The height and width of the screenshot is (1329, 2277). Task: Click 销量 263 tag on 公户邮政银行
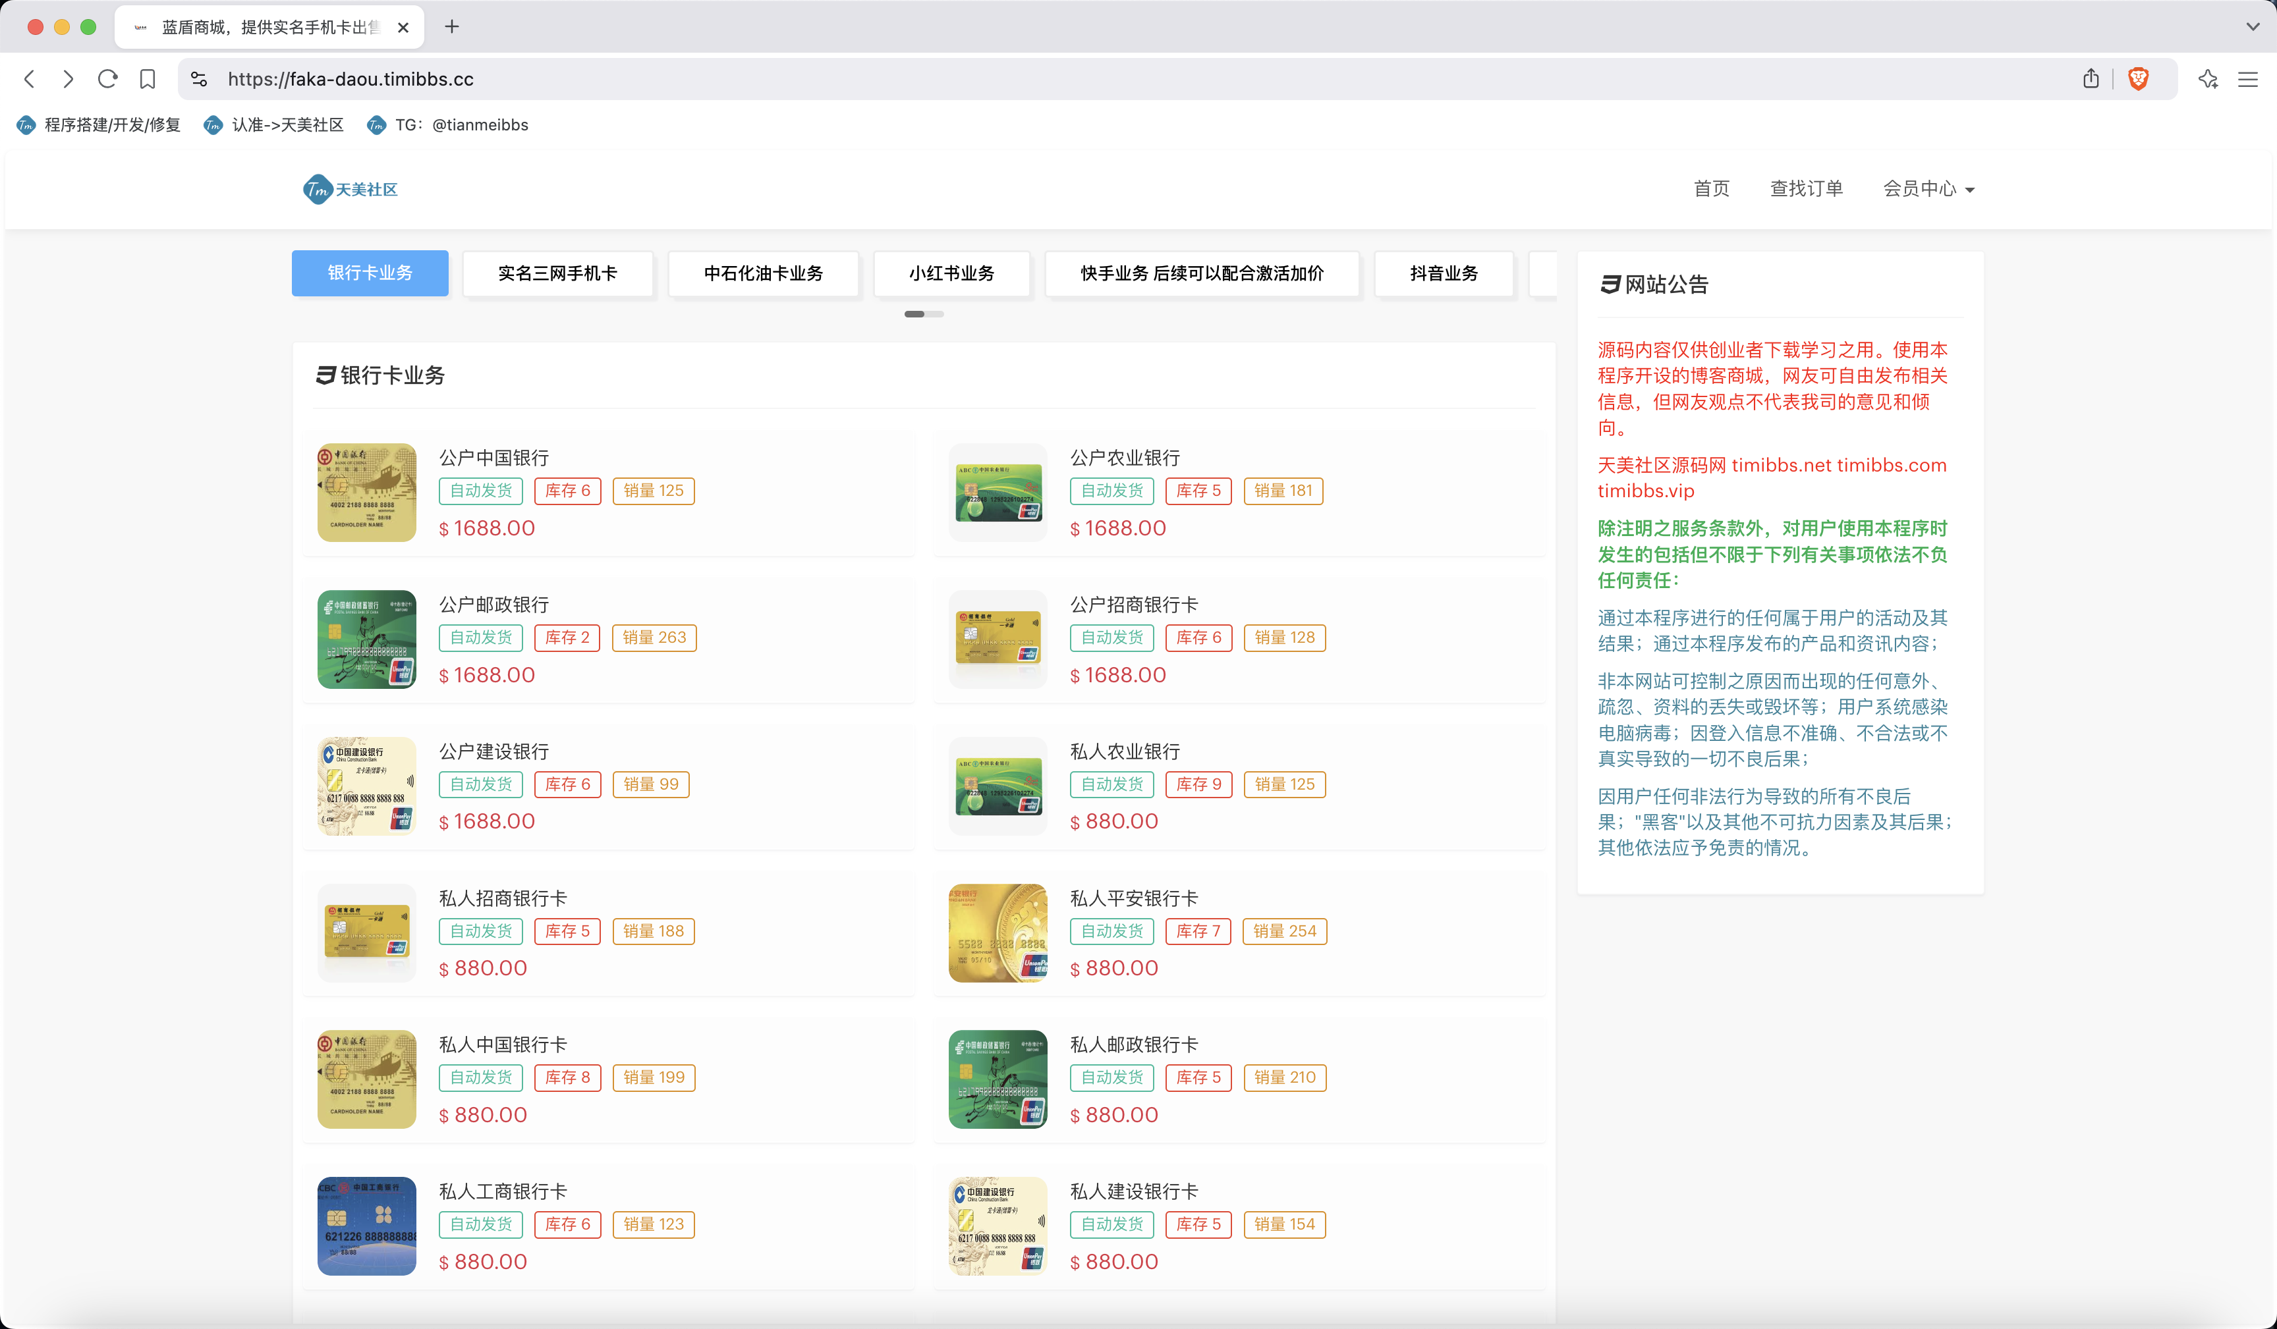654,637
